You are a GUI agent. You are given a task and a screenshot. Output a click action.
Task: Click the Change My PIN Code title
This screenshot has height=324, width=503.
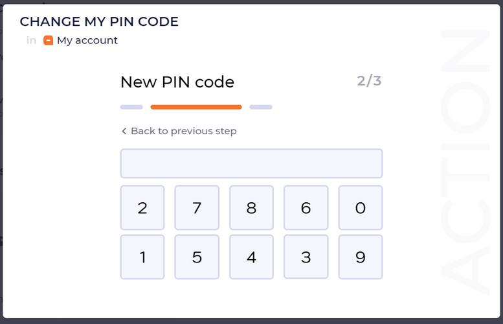pyautogui.click(x=99, y=21)
